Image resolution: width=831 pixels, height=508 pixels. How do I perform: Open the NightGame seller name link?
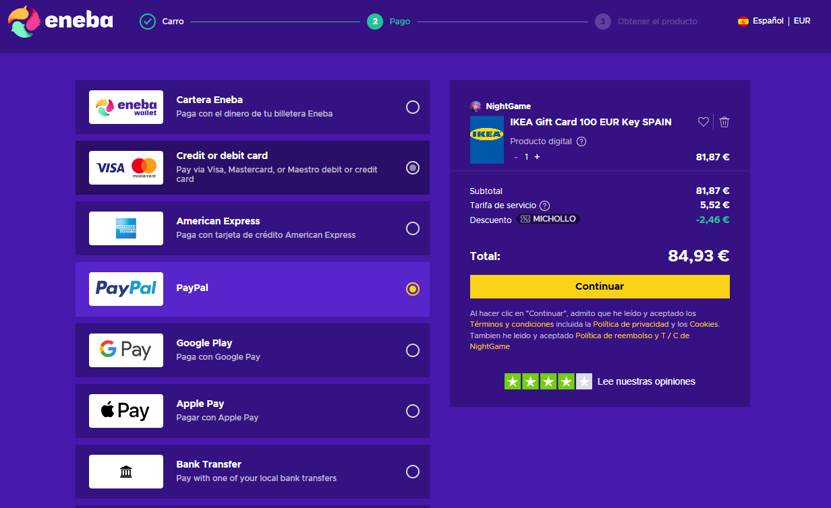click(x=508, y=106)
